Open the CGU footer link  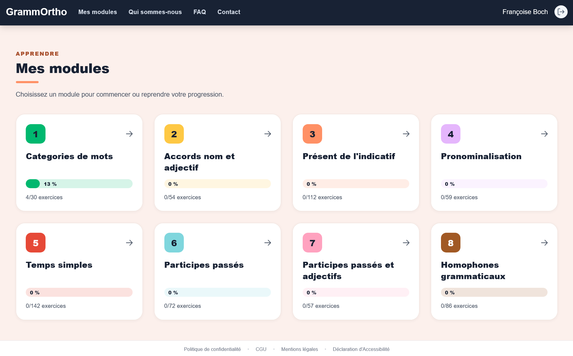pos(261,349)
